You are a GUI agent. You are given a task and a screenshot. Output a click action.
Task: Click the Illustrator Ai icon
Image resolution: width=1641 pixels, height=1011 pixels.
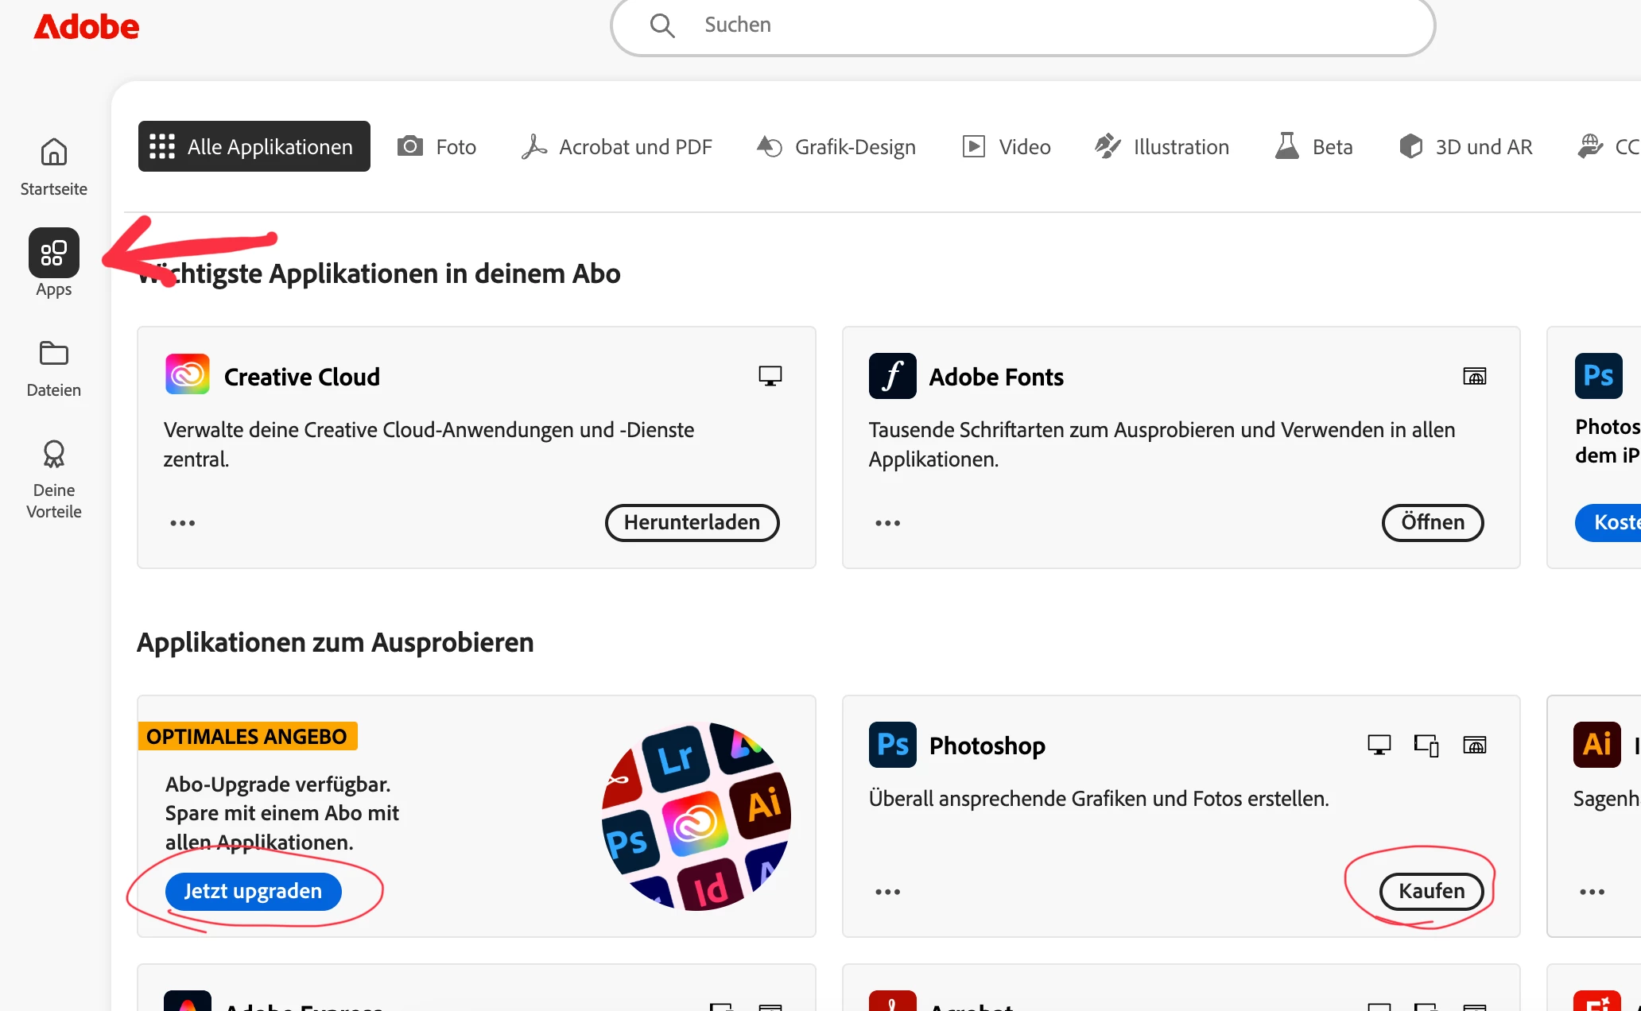click(x=1596, y=745)
